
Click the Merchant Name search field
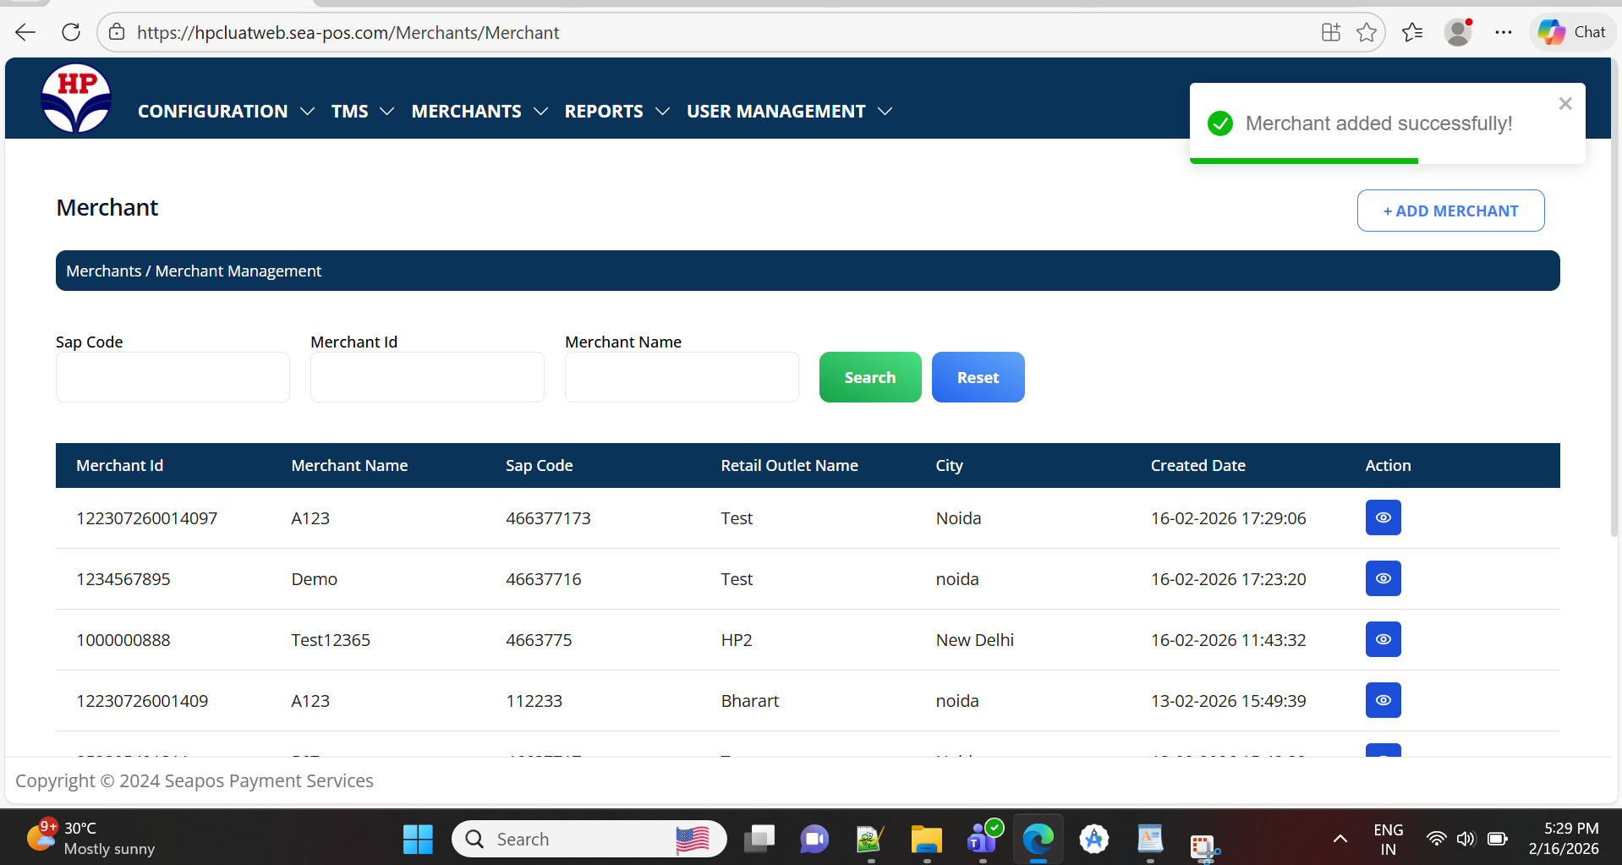pyautogui.click(x=681, y=377)
